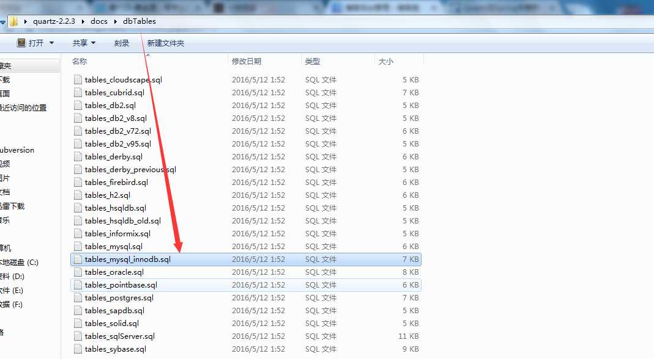Click the 新建文件夹 button
Viewport: 654px width, 359px height.
click(166, 43)
